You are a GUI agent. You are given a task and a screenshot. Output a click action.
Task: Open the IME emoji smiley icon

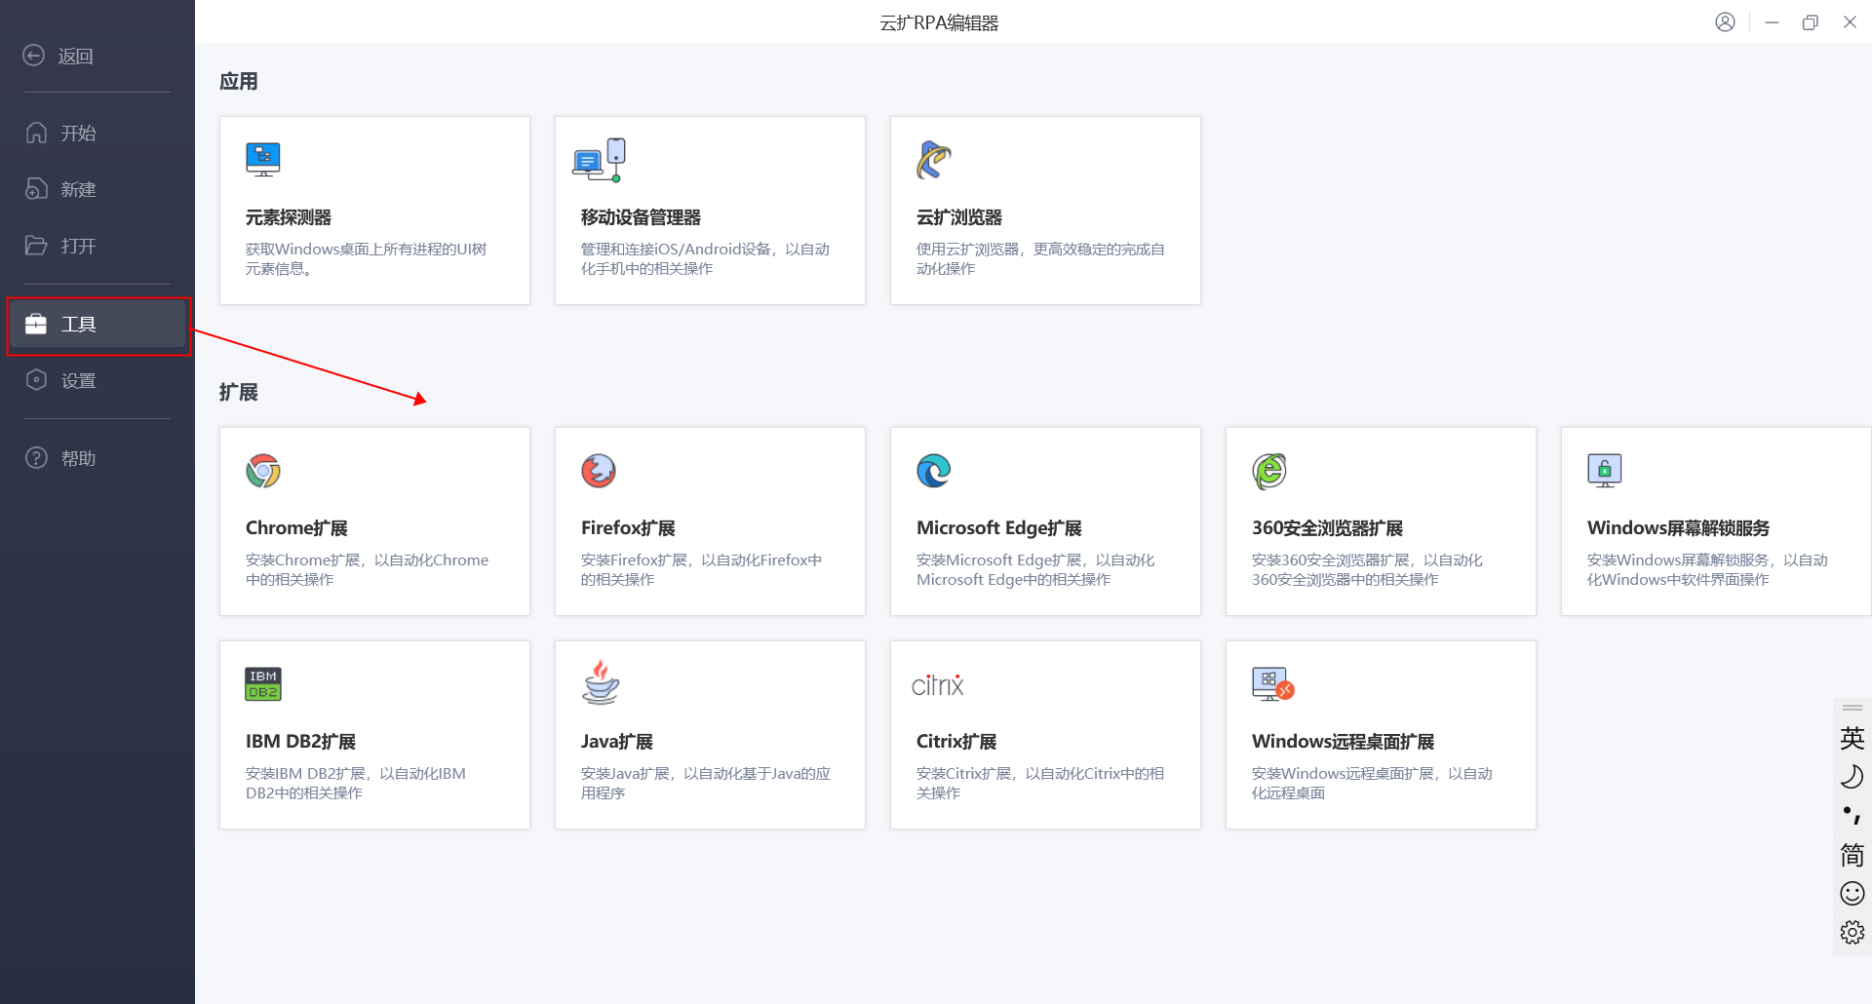[1852, 894]
